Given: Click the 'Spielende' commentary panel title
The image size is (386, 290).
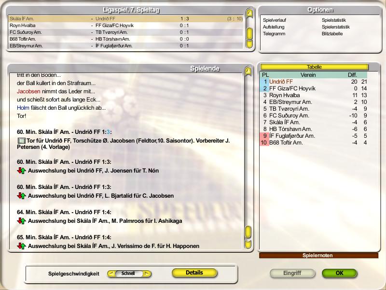Looking at the screenshot, I should (205, 69).
